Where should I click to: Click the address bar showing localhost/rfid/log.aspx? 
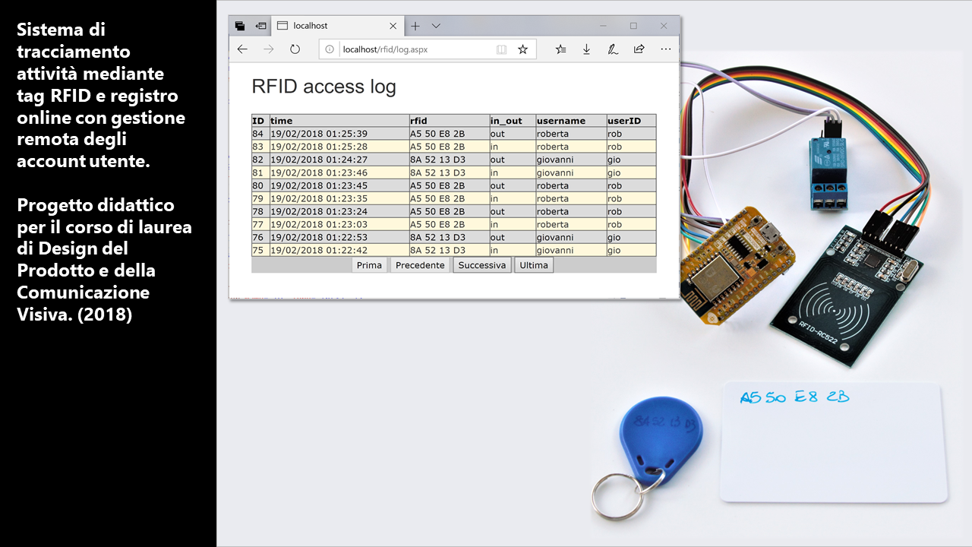[x=410, y=49]
